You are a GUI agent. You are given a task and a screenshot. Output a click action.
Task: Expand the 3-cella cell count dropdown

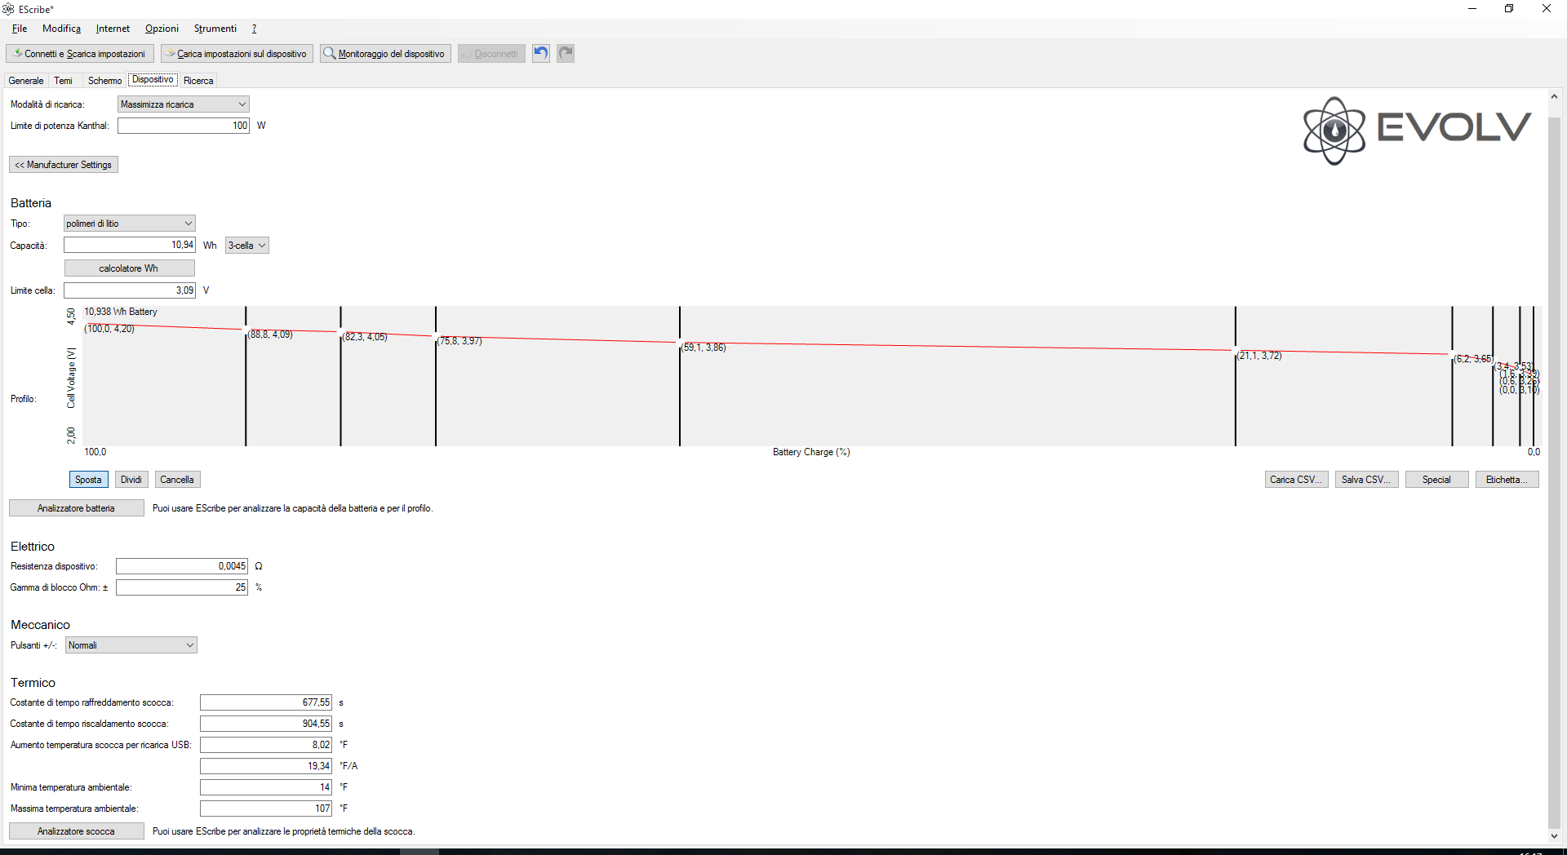click(247, 246)
